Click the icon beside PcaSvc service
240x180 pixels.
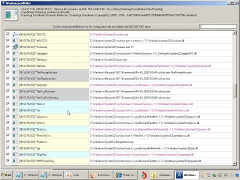tap(14, 129)
